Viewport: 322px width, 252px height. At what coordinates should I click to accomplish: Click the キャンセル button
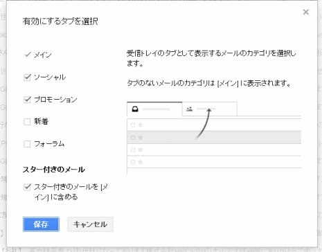tap(90, 224)
